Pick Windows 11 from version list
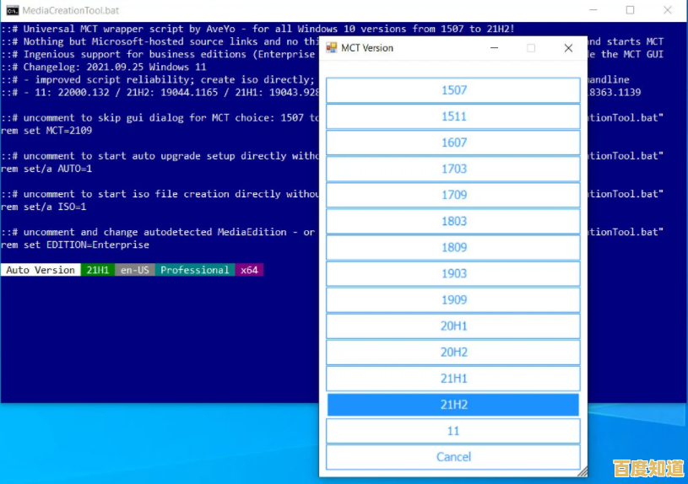Screen dimensions: 688x484 click(453, 431)
